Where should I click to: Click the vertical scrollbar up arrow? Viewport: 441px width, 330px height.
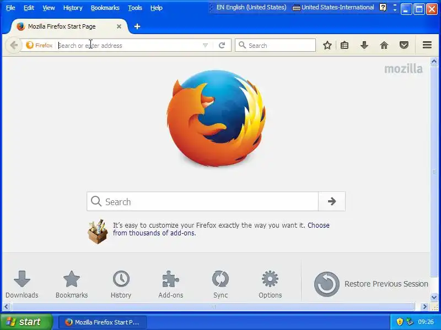pyautogui.click(x=434, y=61)
